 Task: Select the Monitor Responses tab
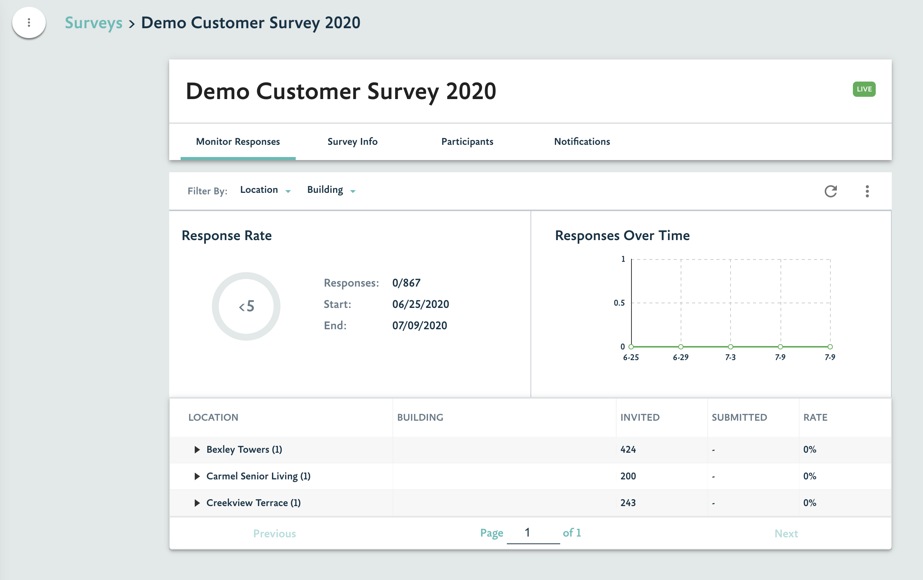[238, 141]
